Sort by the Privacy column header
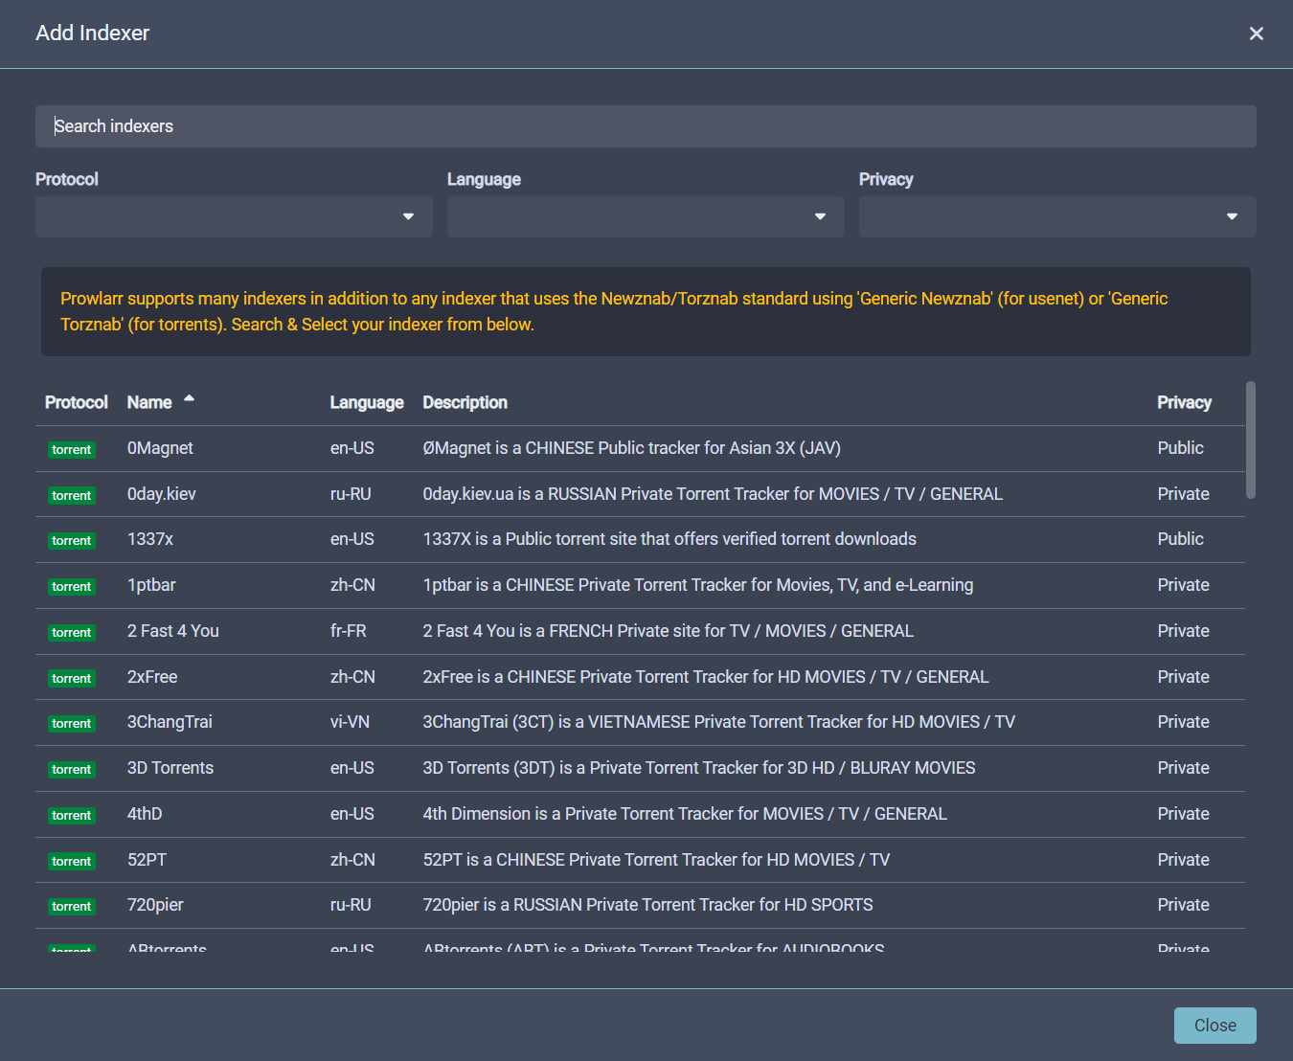The image size is (1293, 1061). point(1184,403)
